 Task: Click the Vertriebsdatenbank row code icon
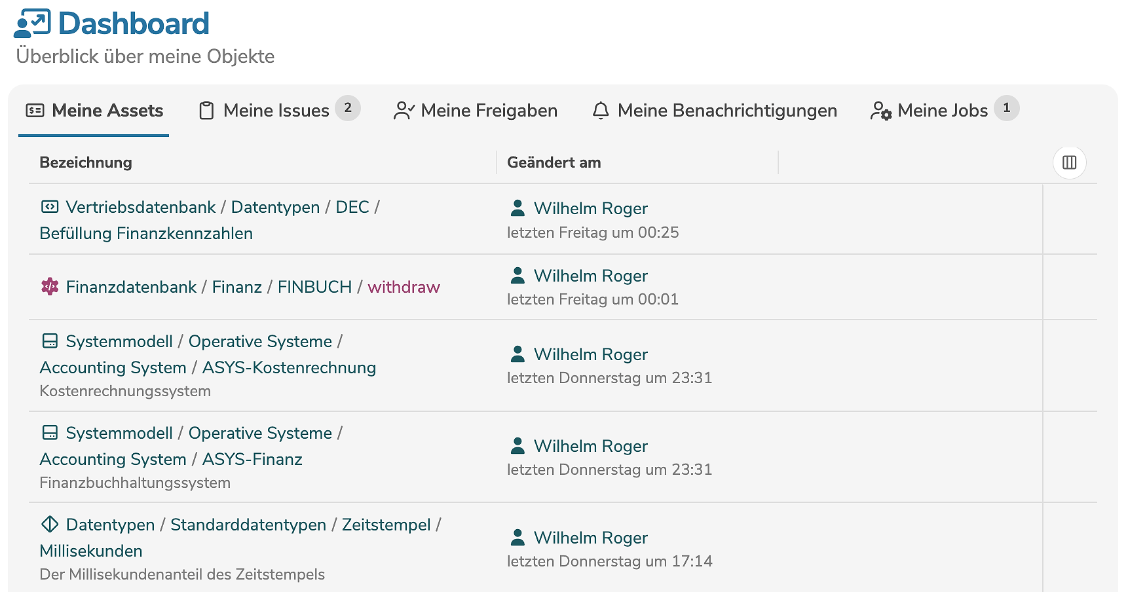50,207
